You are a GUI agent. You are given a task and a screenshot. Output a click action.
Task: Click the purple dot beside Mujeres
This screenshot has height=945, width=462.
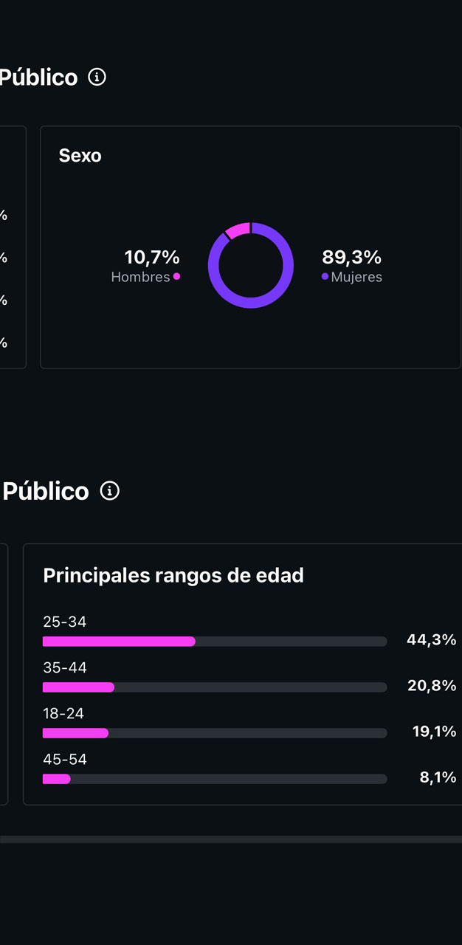pos(325,277)
